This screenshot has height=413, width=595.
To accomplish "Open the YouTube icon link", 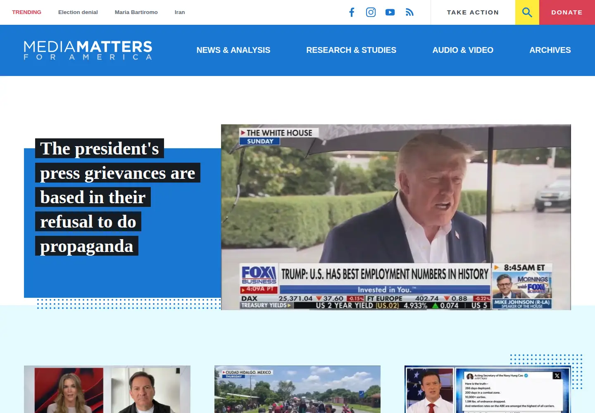I will pos(390,12).
